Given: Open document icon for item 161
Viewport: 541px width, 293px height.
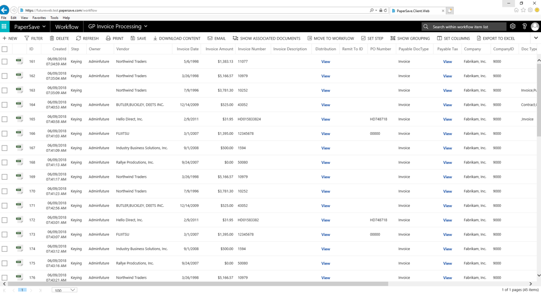Looking at the screenshot, I should point(19,61).
